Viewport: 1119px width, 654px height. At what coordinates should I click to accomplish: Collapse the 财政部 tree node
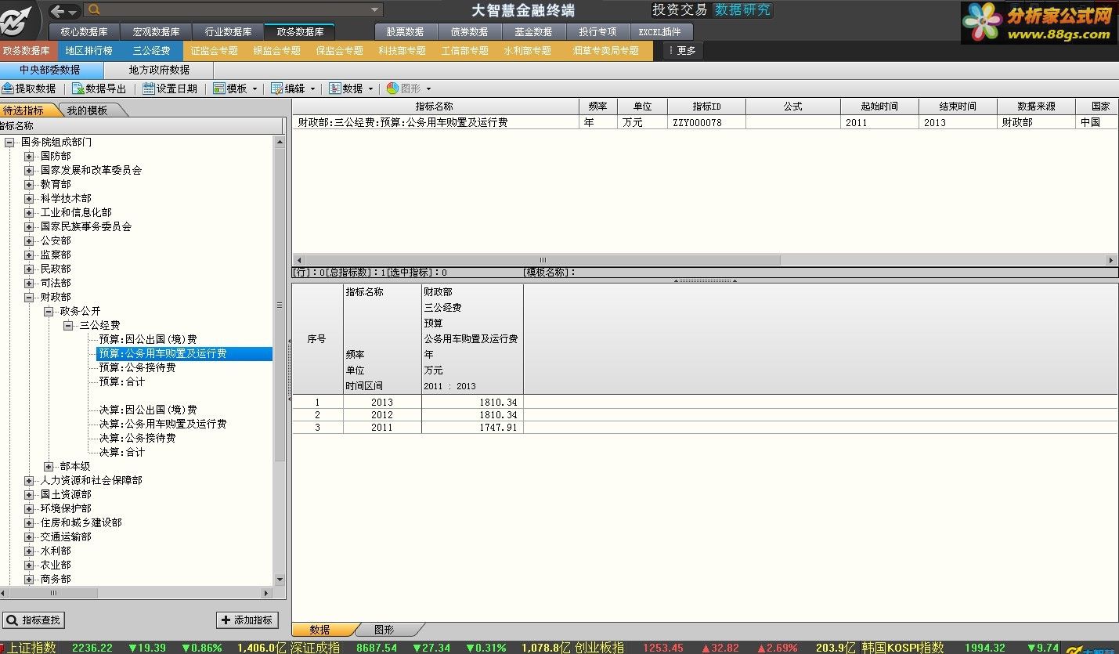[29, 297]
